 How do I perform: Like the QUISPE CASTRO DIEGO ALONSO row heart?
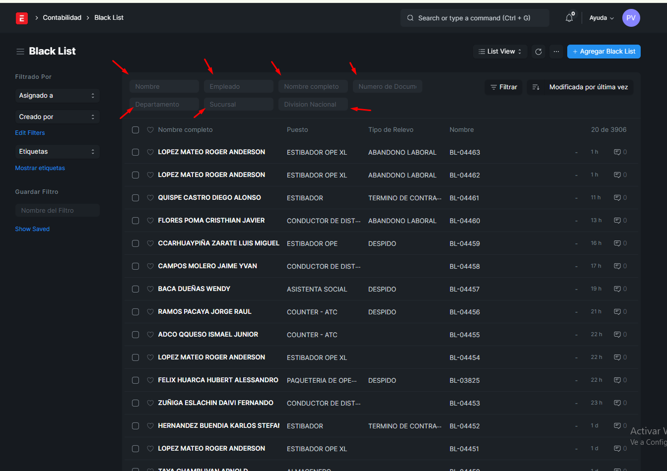[150, 198]
